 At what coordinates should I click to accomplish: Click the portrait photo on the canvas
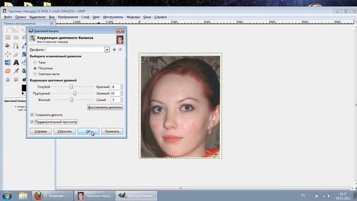(x=180, y=107)
